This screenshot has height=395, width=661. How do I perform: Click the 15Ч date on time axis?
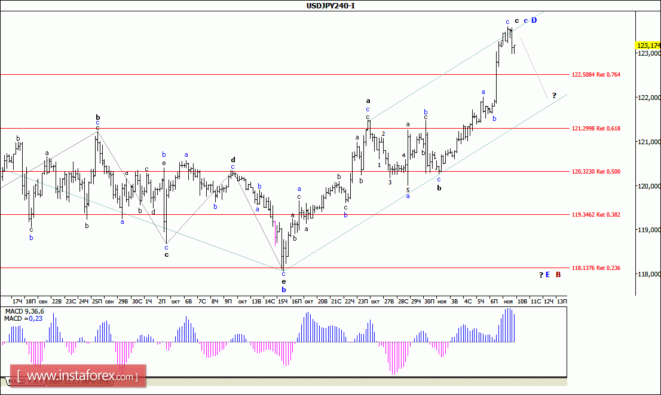283,301
